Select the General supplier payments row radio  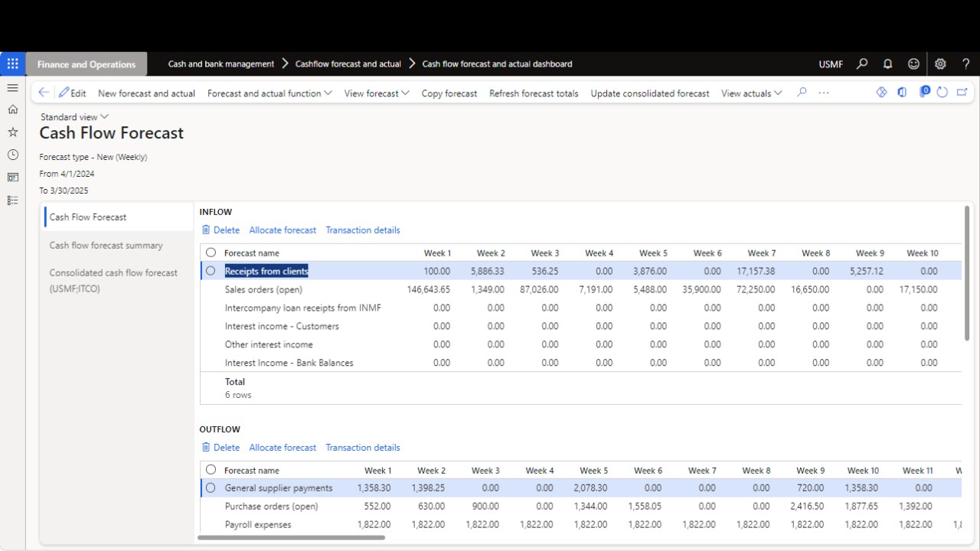(211, 488)
